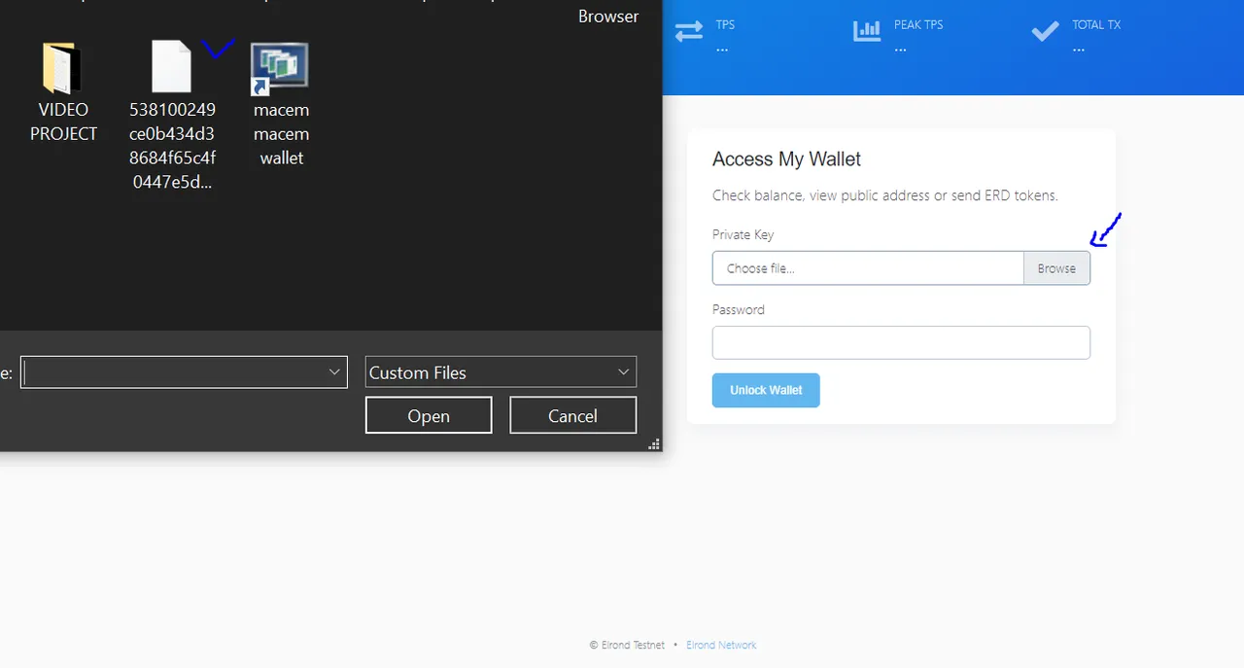Viewport: 1244px width, 668px height.
Task: Open the file name dropdown arrow
Action: 334,371
